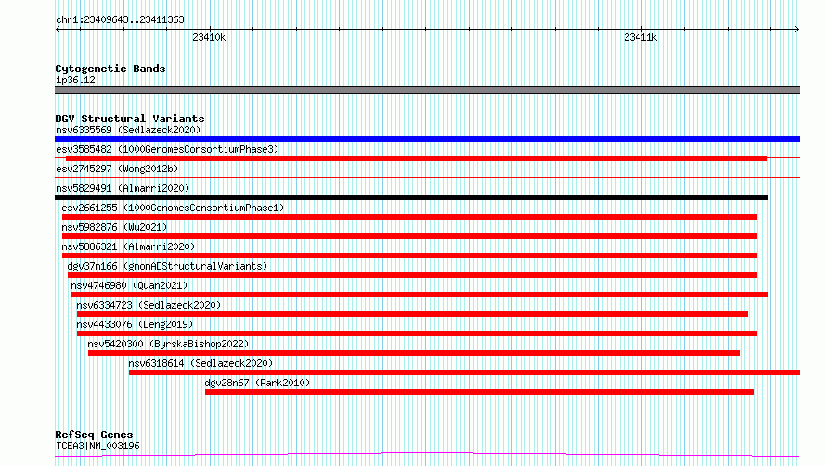The height and width of the screenshot is (466, 826).
Task: Open nsv5829491 (Almarri2020) variant label
Action: 123,188
